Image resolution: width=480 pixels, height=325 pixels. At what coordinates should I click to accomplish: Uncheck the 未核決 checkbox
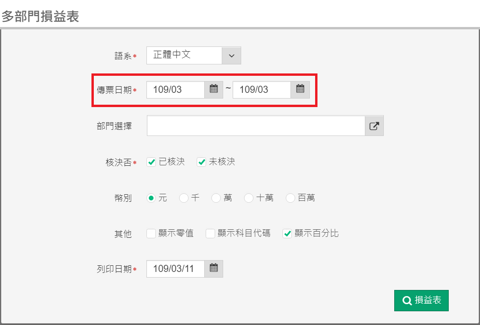tap(201, 162)
